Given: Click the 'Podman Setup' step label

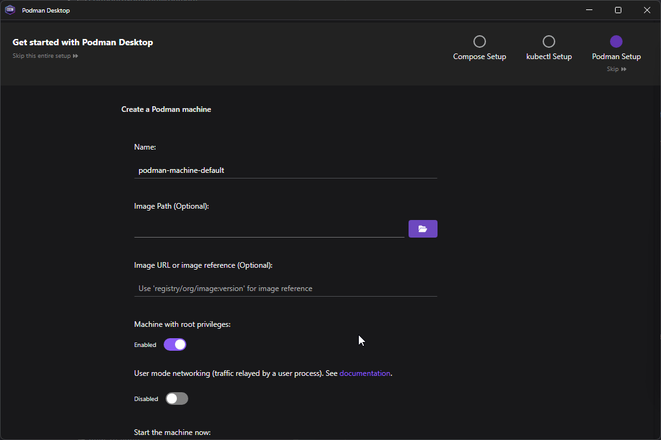Looking at the screenshot, I should pos(616,57).
